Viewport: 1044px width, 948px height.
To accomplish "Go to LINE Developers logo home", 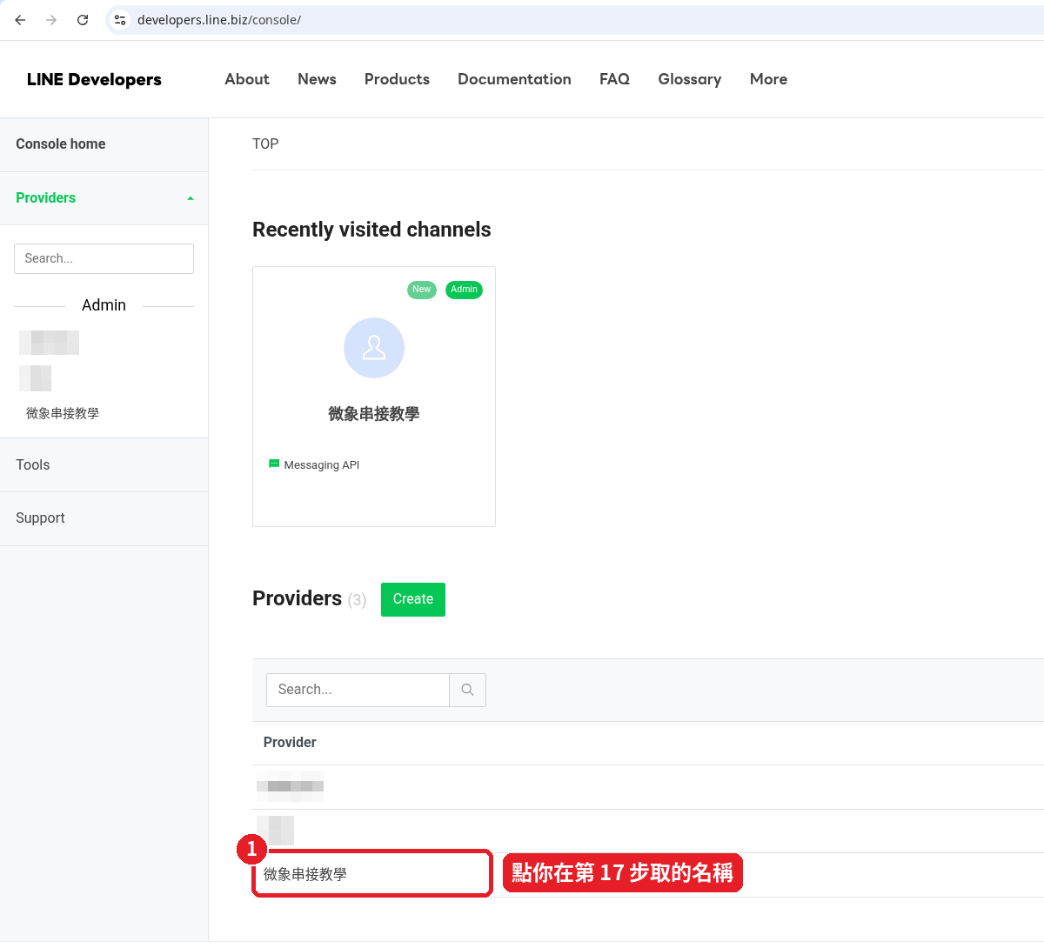I will point(94,79).
